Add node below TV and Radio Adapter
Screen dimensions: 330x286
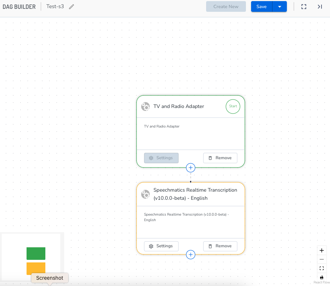[191, 168]
